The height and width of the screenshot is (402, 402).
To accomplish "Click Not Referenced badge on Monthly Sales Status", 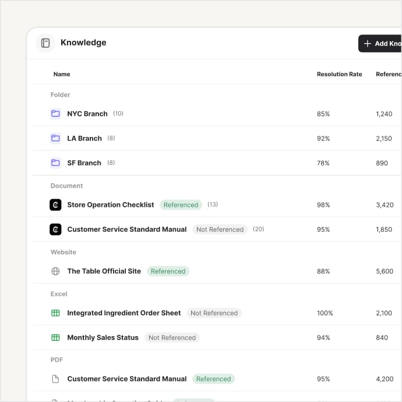I will tap(172, 338).
